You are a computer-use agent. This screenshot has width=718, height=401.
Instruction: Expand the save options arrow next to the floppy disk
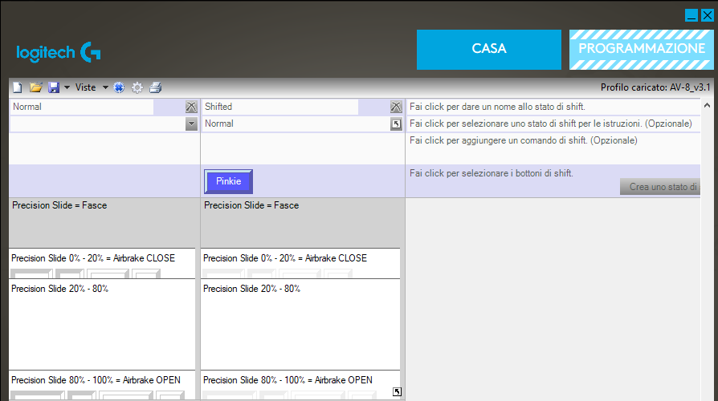coord(67,87)
